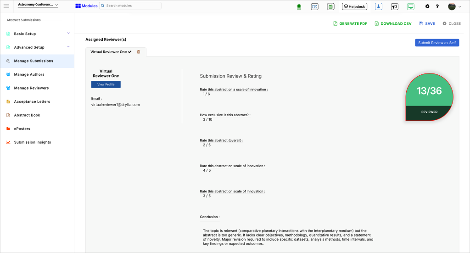Open the help question mark
This screenshot has height=253, width=470.
coord(437,6)
